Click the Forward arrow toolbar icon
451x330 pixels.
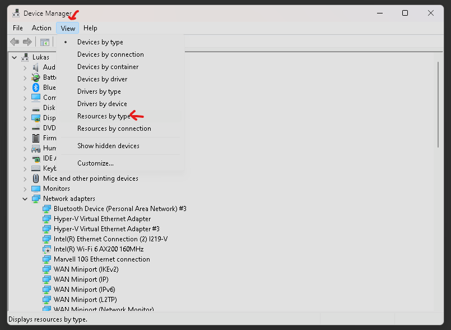click(27, 42)
